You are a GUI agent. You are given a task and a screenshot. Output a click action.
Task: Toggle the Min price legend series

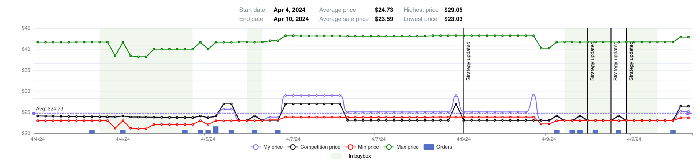click(362, 147)
